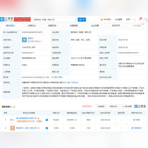Switch to the 经营风险 tab
The image size is (148, 148).
53,26
